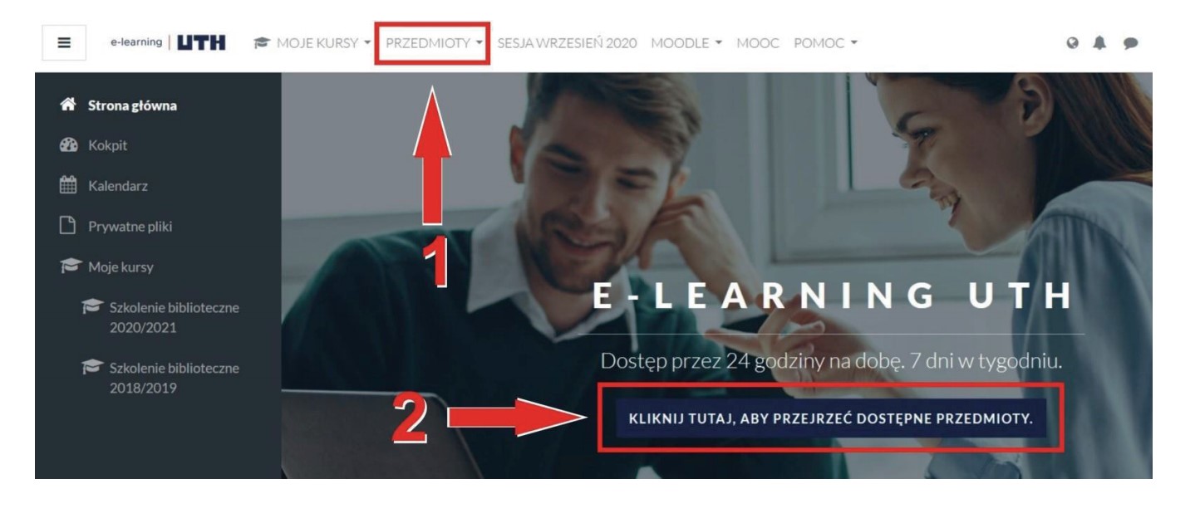Expand the MOJE KURSY dropdown

point(312,43)
